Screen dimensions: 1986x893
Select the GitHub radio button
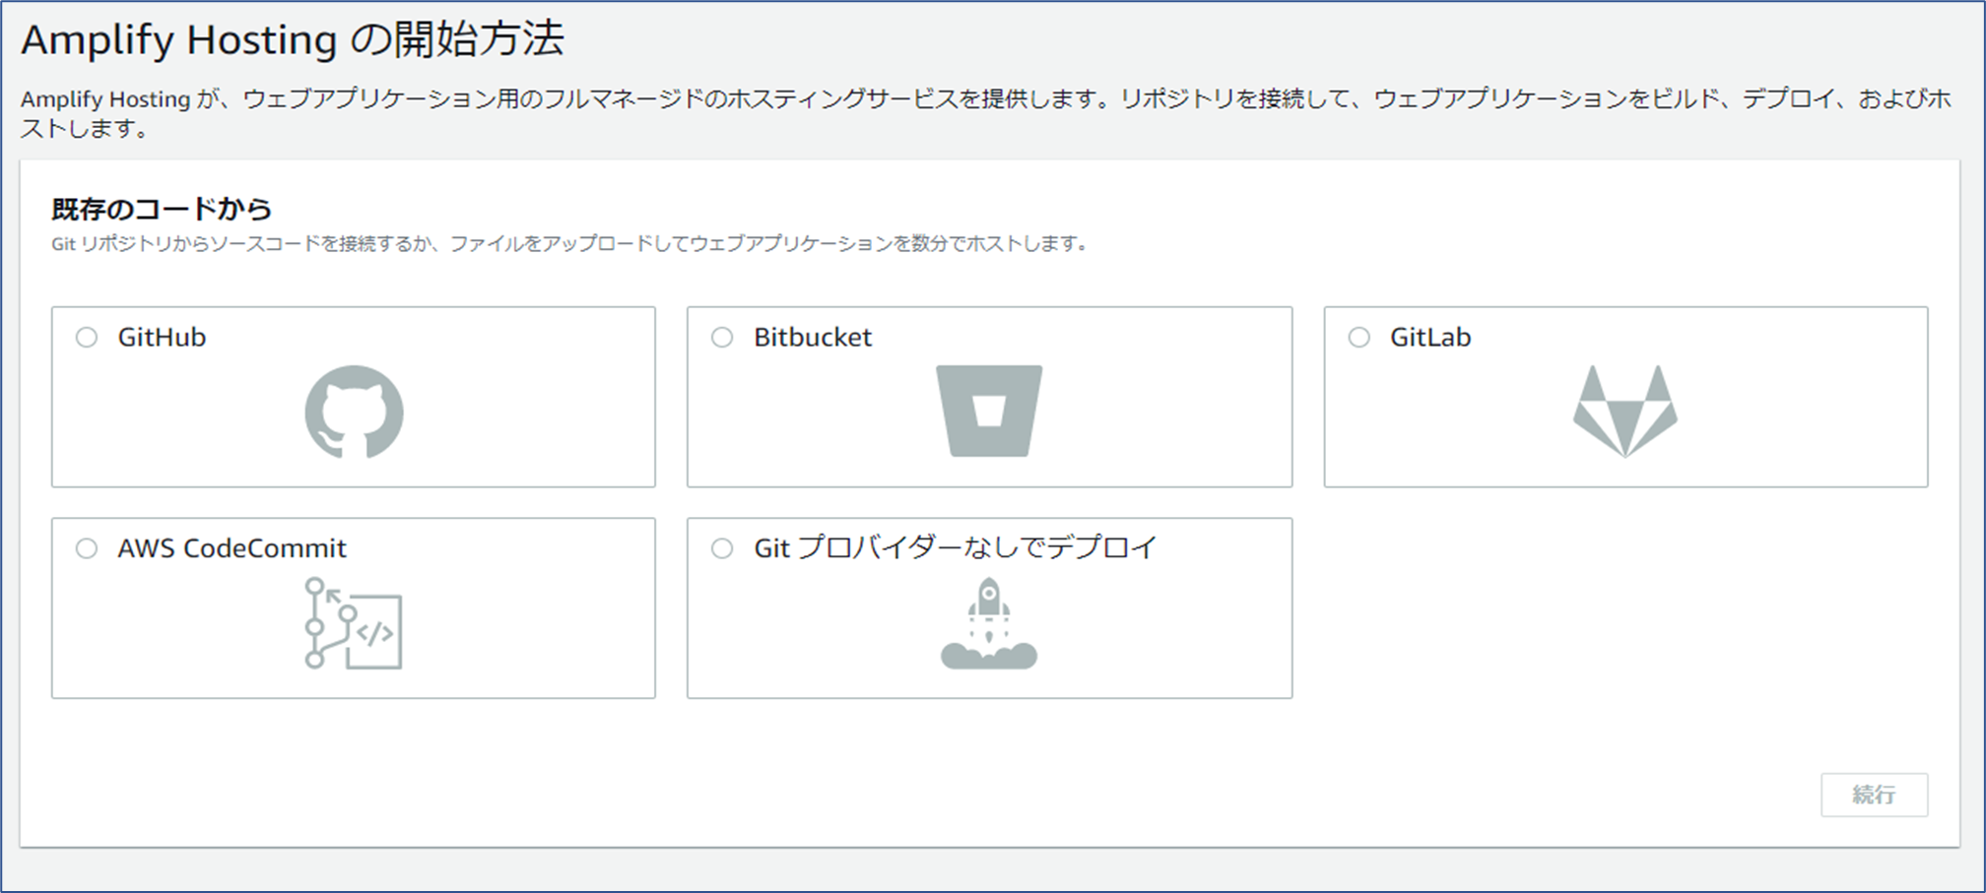click(89, 337)
